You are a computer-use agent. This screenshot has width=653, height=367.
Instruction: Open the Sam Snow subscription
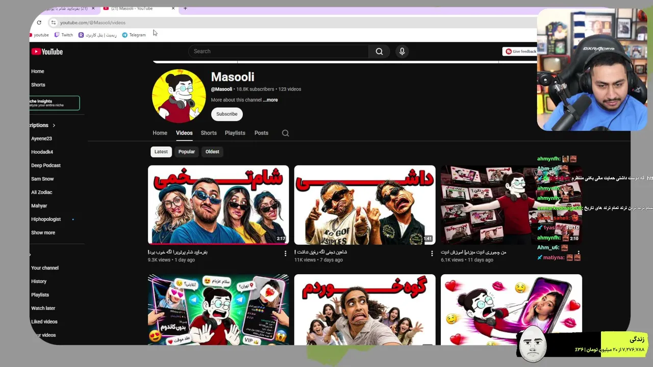[42, 179]
